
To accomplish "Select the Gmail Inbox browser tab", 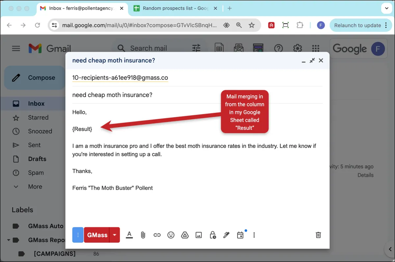I will 82,9.
